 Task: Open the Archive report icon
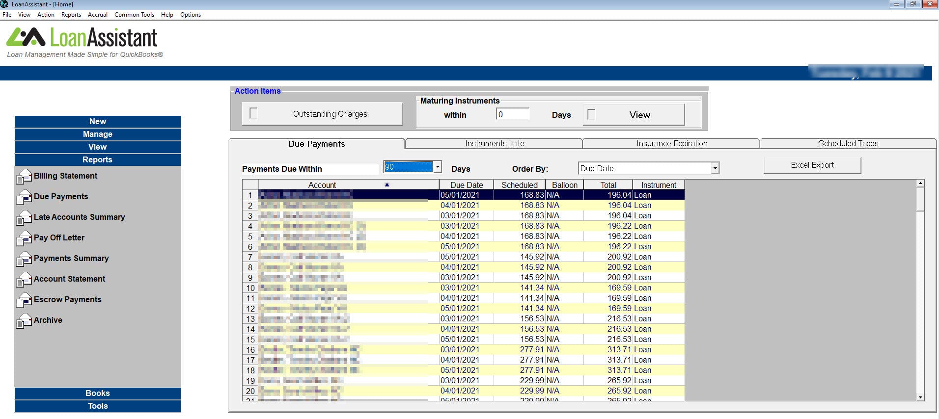coord(24,321)
